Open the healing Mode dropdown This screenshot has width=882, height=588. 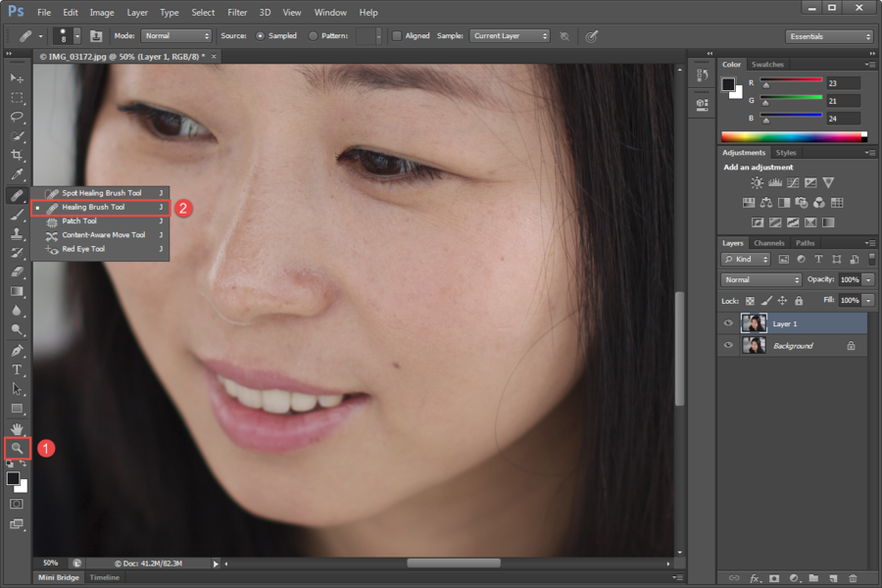(176, 36)
